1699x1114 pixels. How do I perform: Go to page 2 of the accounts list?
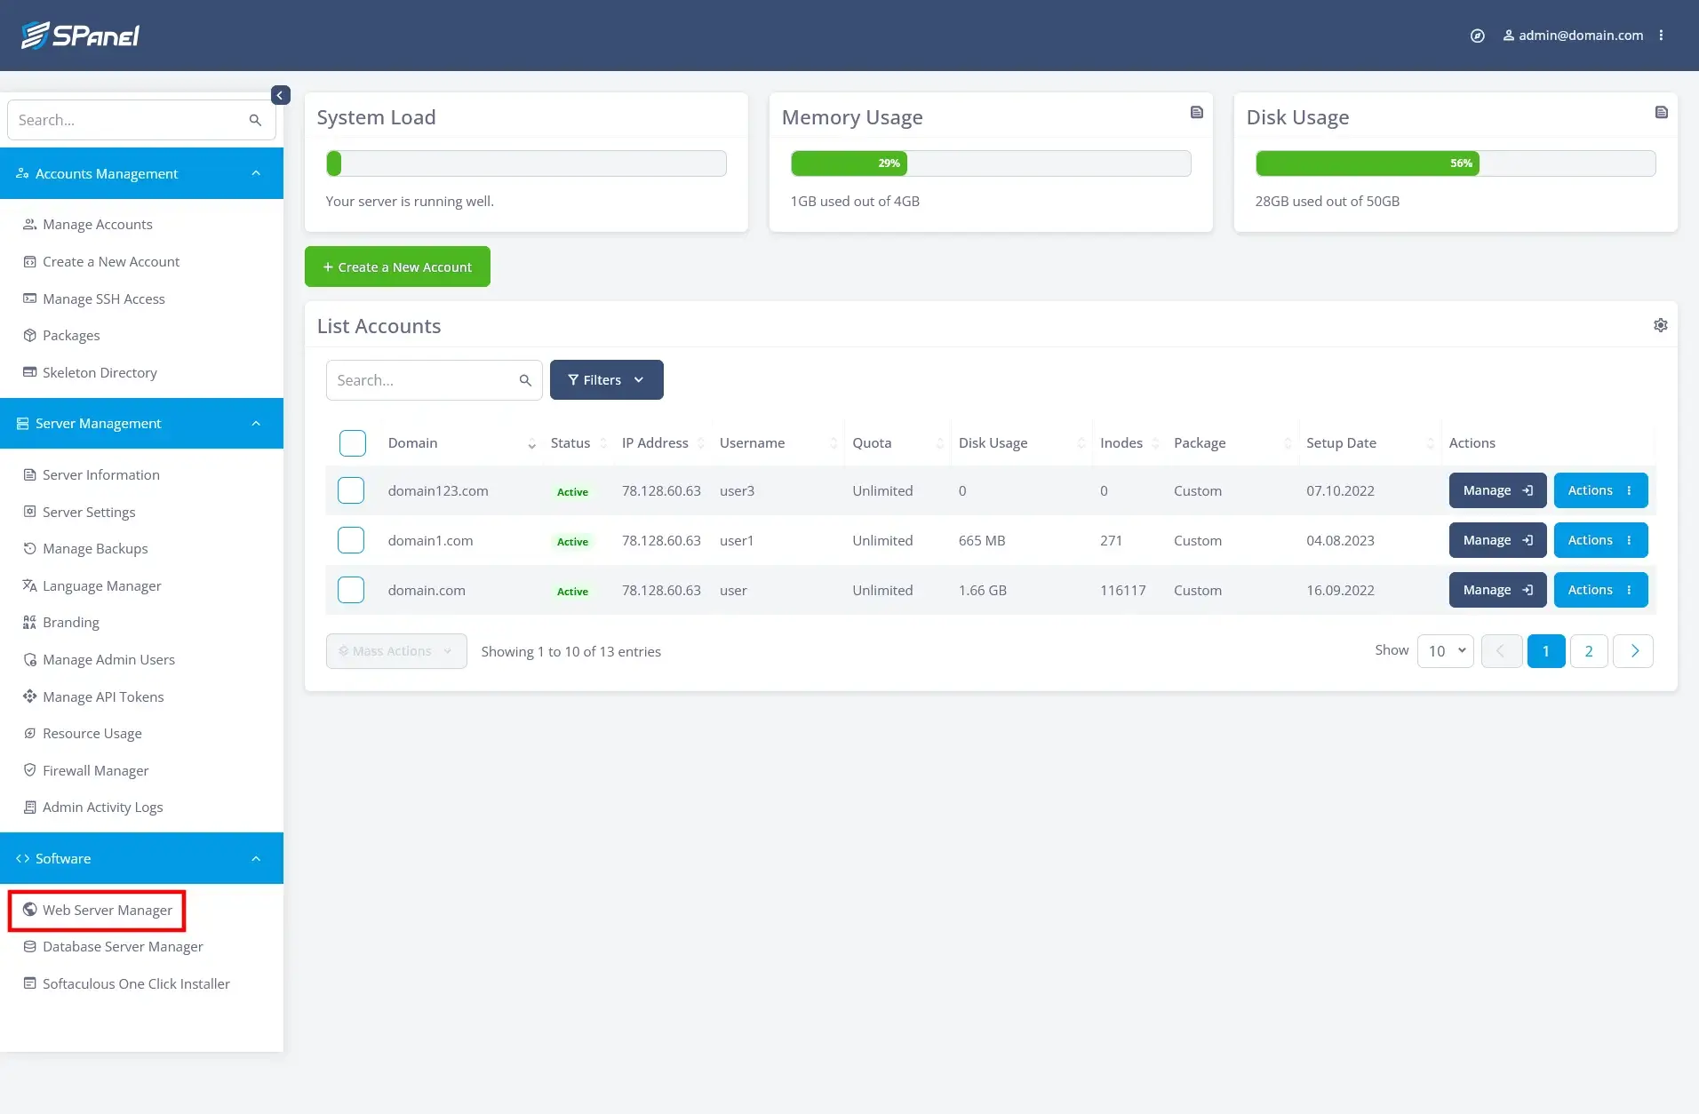[1589, 650]
